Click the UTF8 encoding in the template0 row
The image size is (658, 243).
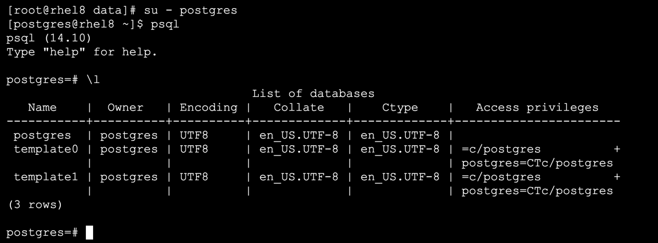click(x=194, y=149)
